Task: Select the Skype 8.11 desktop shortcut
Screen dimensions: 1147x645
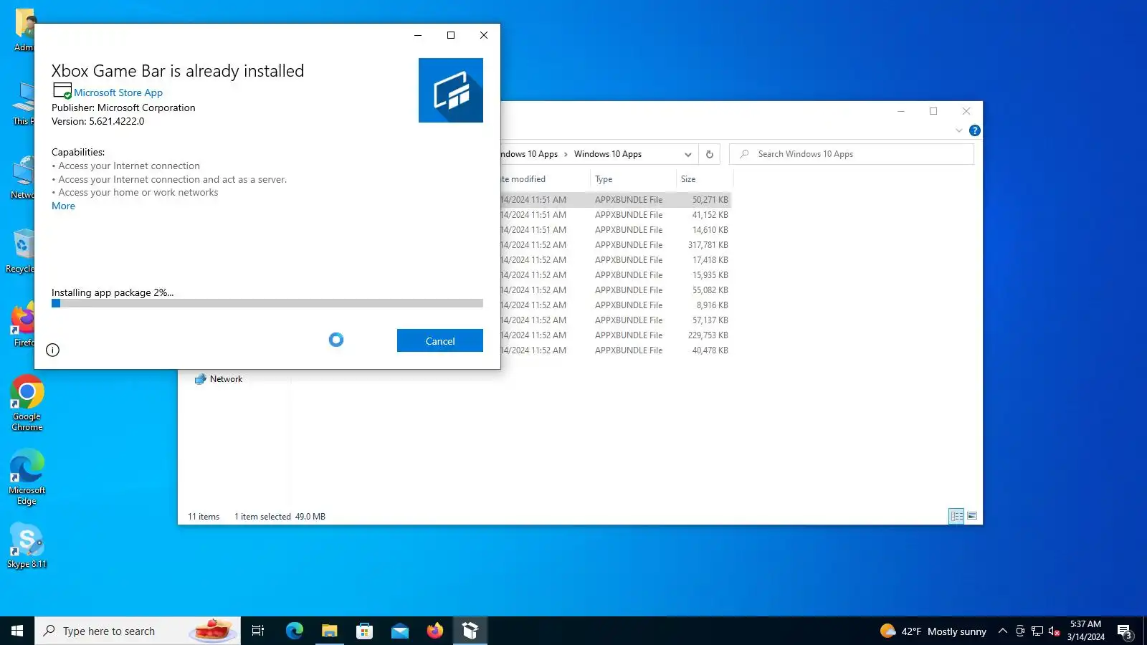Action: [27, 545]
